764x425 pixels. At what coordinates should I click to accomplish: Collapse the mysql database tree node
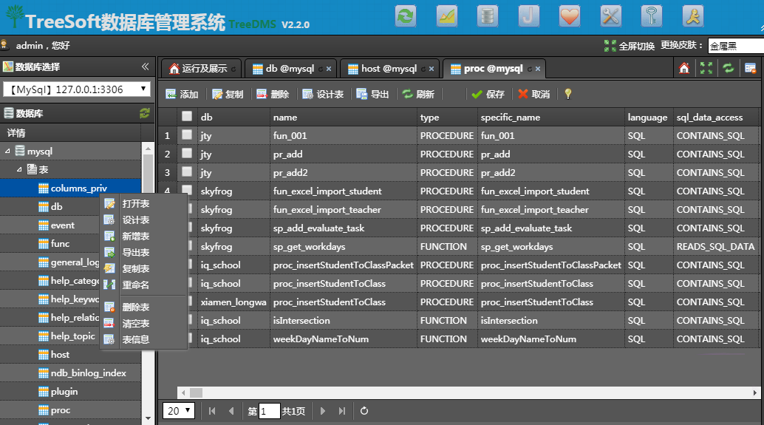click(x=8, y=152)
